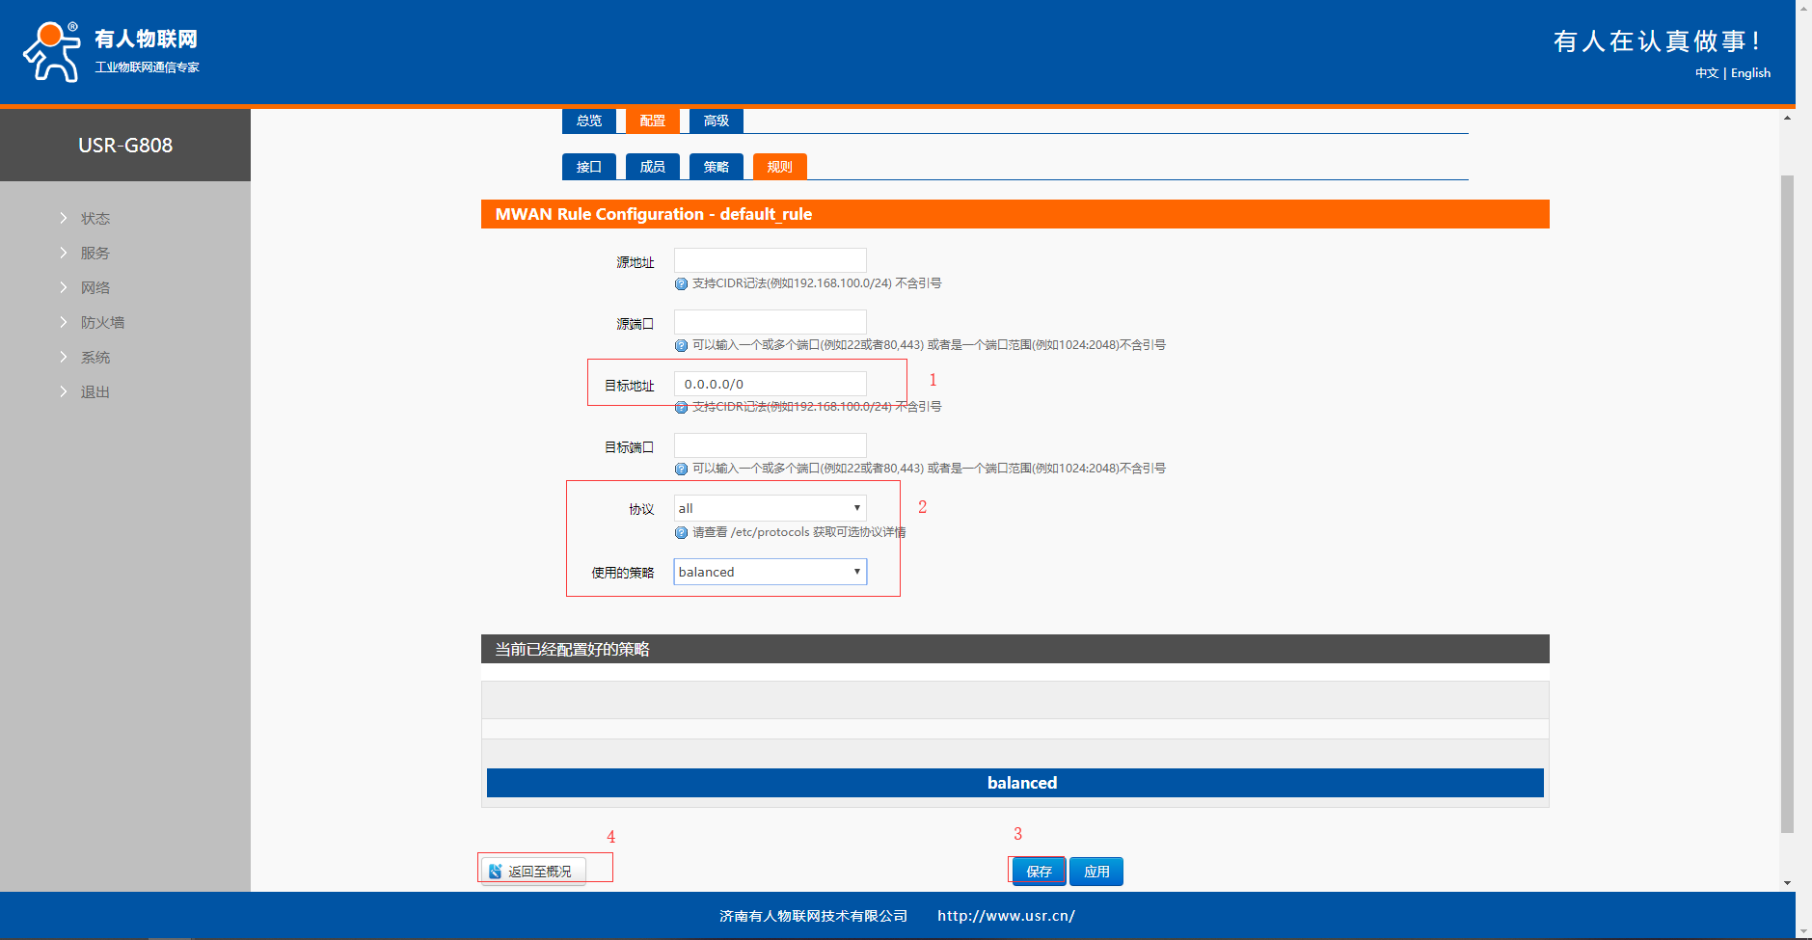Click the page vertical scrollbar down arrow
Viewport: 1812px width, 940px height.
tap(1787, 883)
